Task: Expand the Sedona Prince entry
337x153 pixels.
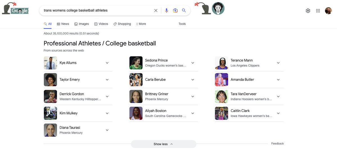Action: 193,63
